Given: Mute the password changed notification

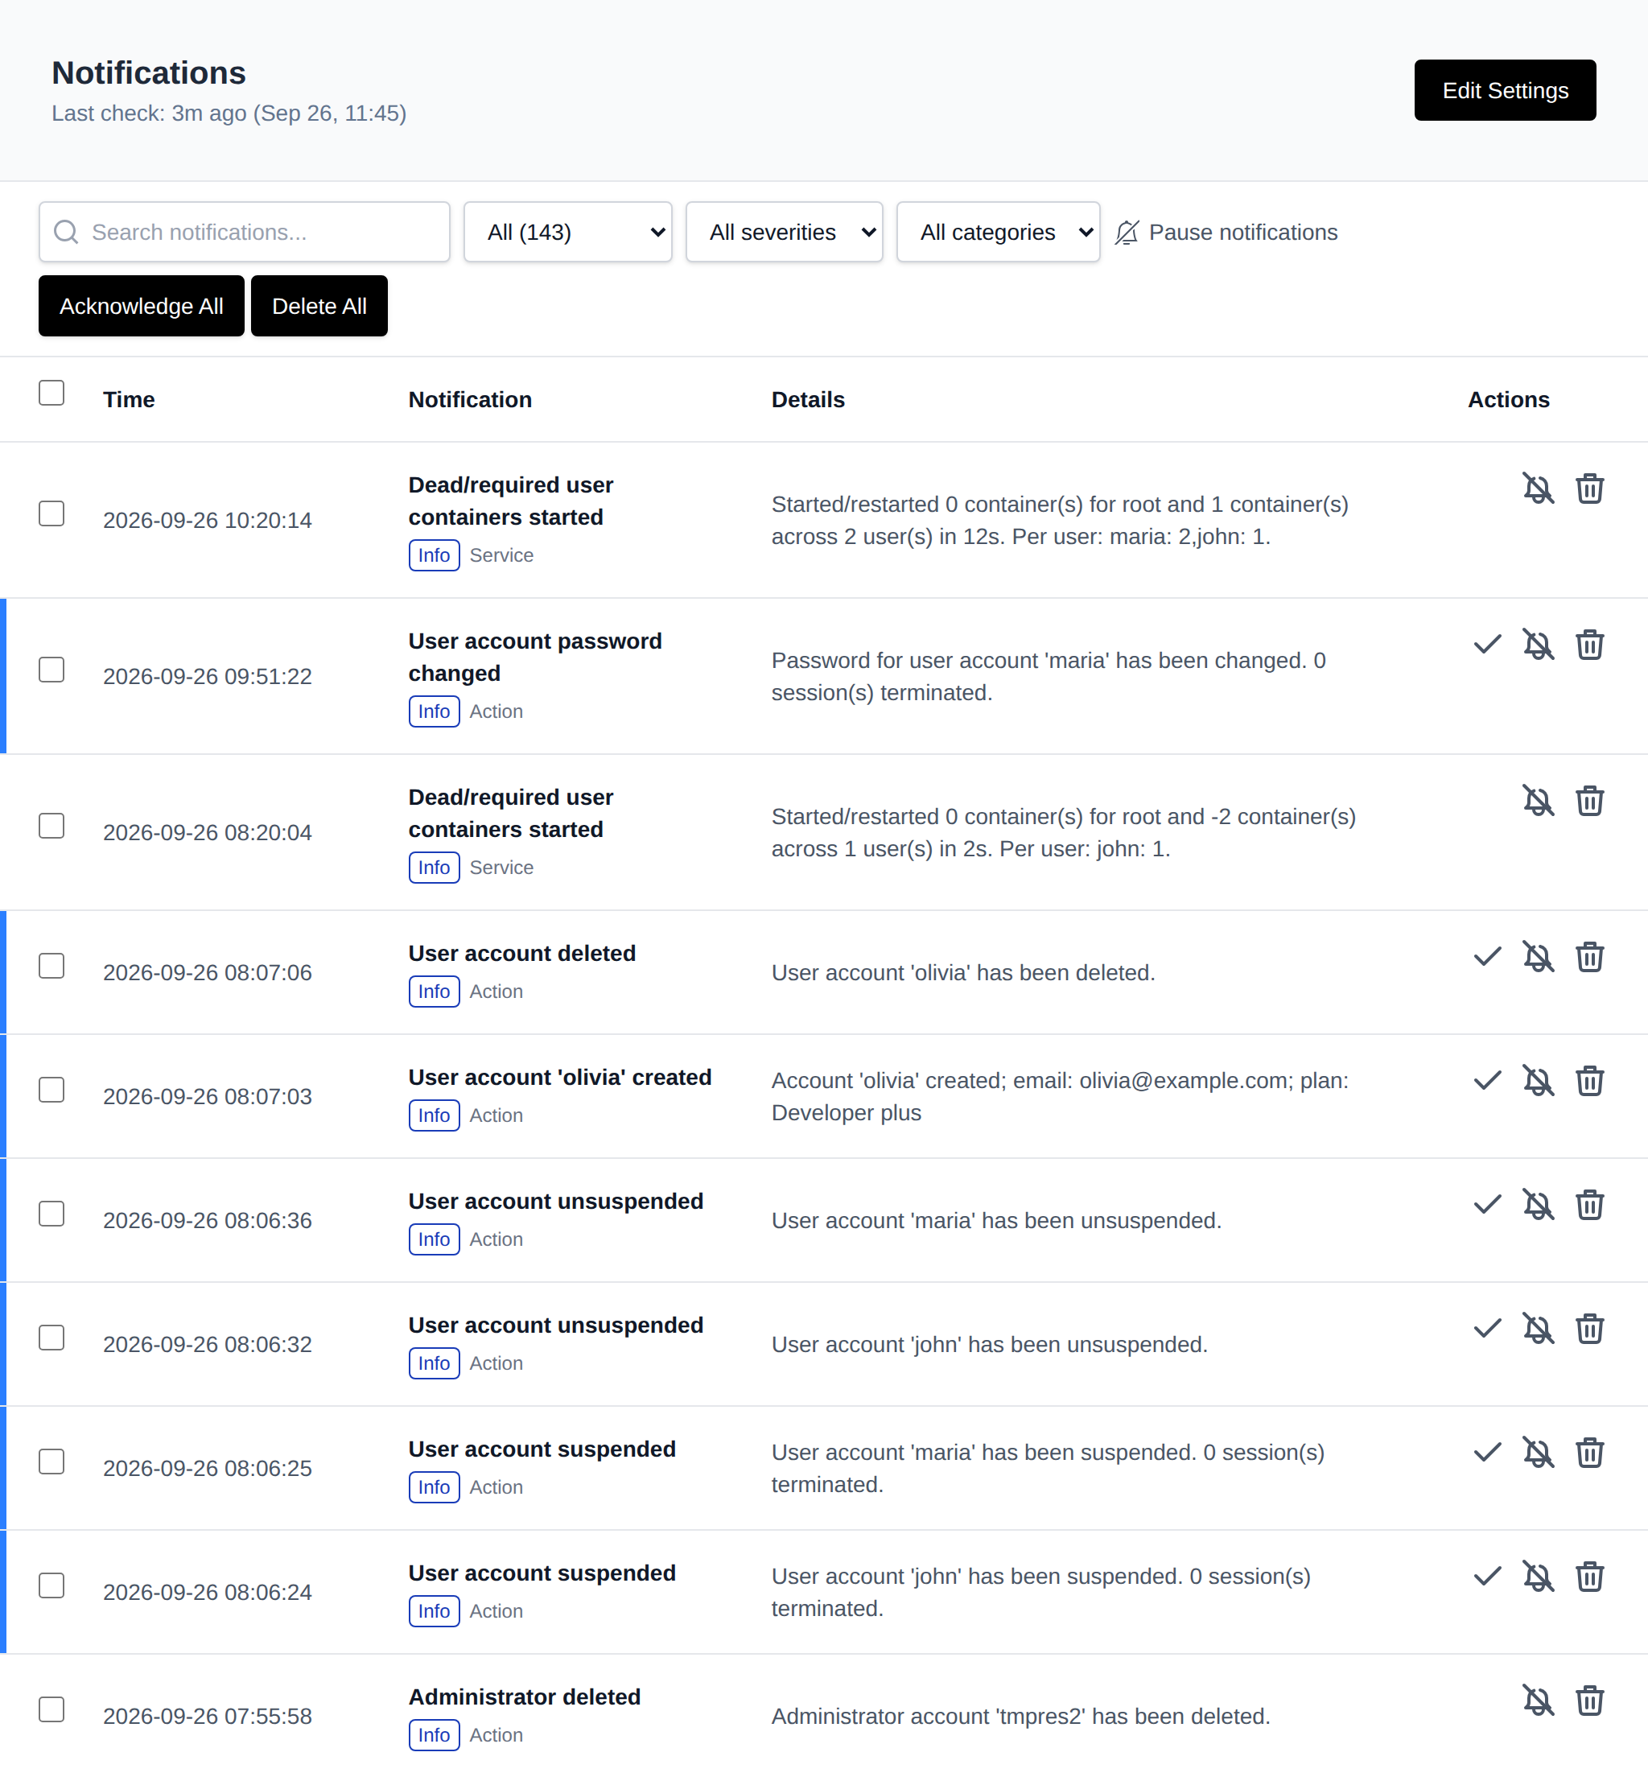Looking at the screenshot, I should pos(1538,645).
